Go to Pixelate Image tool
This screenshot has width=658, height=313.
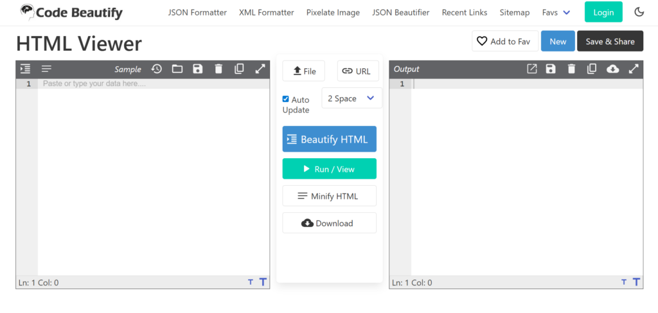pos(333,13)
